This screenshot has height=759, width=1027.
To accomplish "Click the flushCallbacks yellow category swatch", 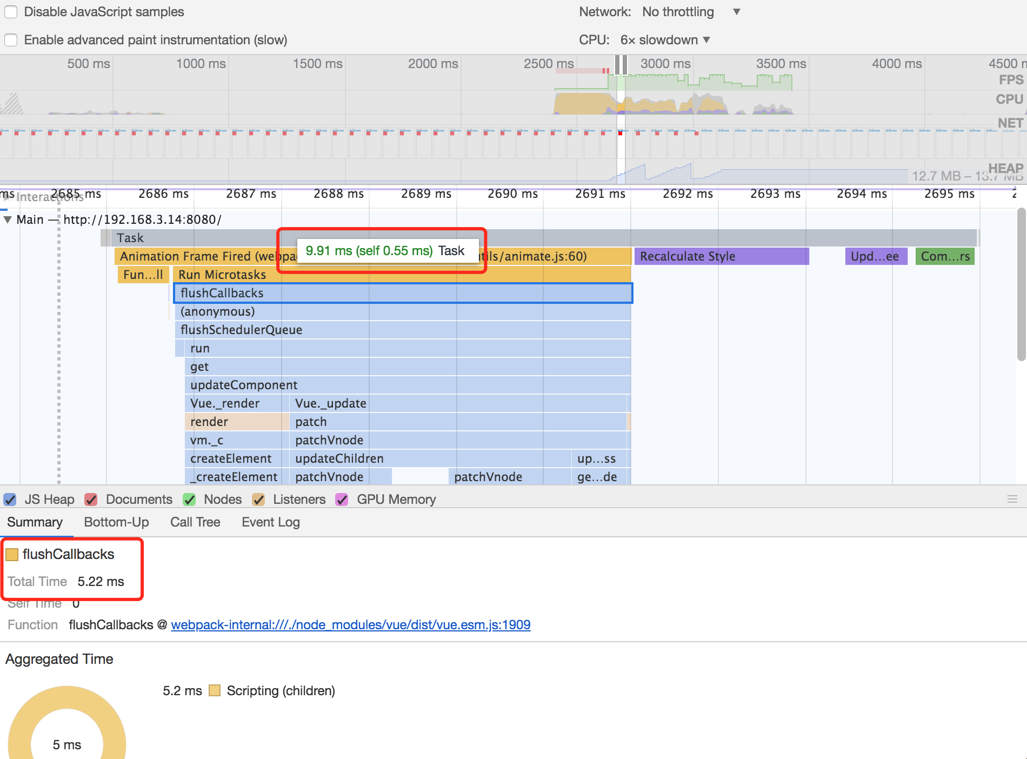I will click(12, 555).
